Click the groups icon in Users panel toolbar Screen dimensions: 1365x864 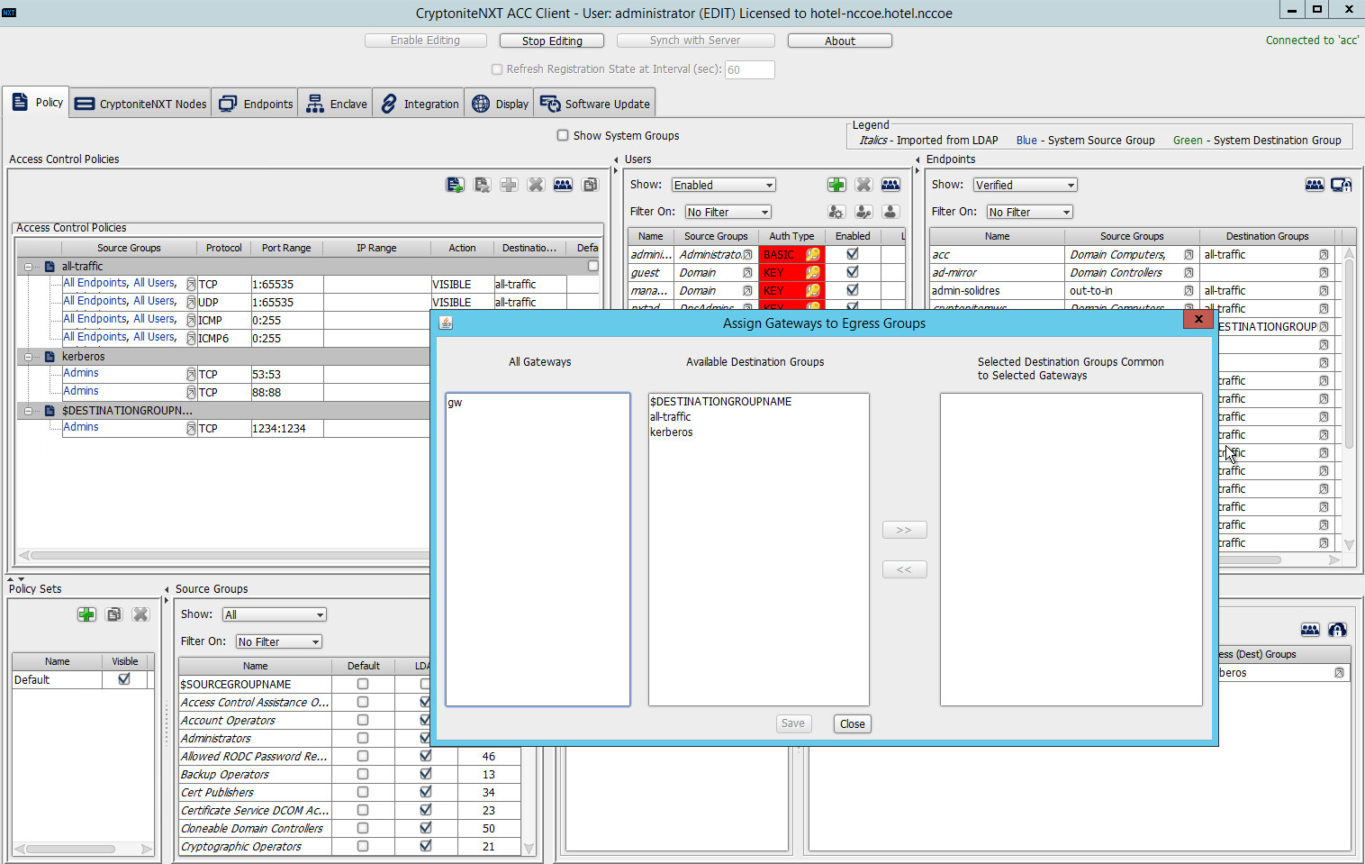click(890, 185)
